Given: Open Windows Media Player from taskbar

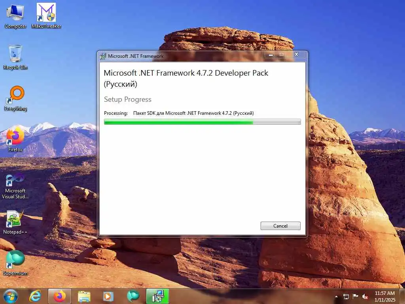Looking at the screenshot, I should point(108,296).
